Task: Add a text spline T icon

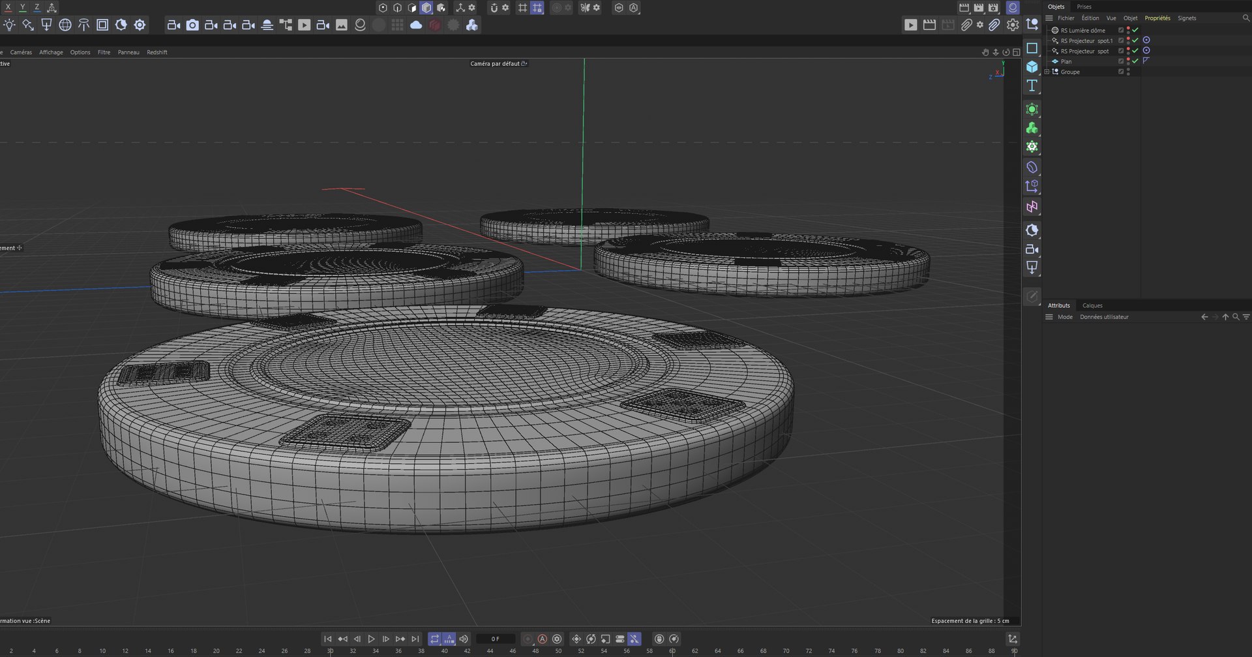Action: coord(1032,85)
